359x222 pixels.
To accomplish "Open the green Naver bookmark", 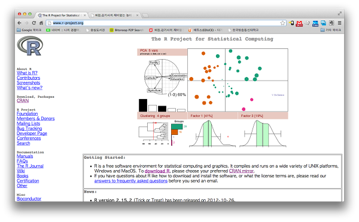I will coord(63,30).
